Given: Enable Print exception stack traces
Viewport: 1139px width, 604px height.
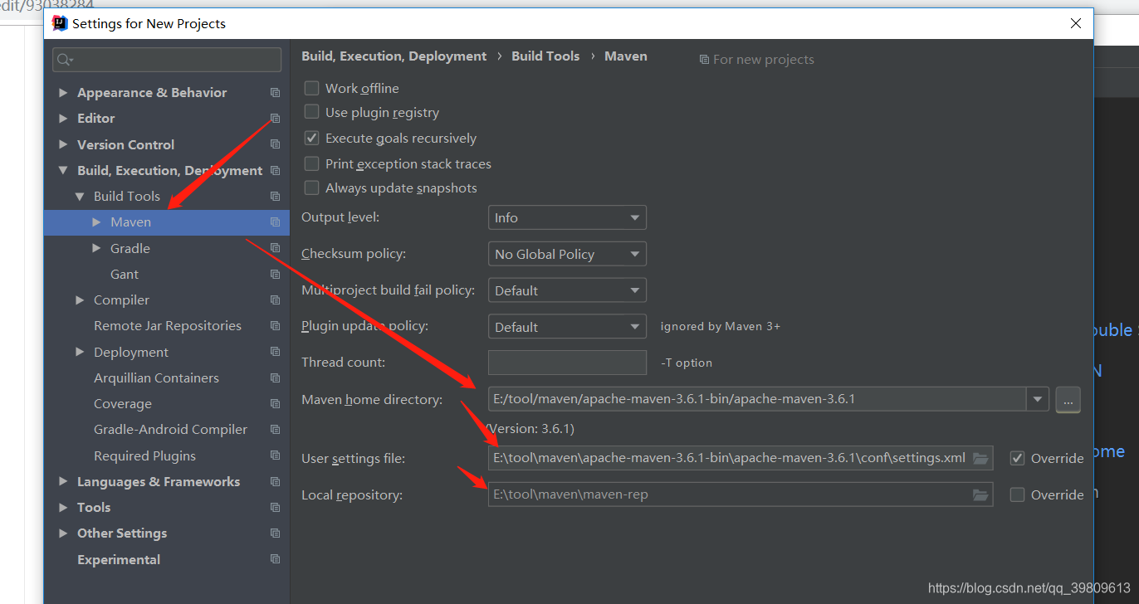Looking at the screenshot, I should point(311,163).
